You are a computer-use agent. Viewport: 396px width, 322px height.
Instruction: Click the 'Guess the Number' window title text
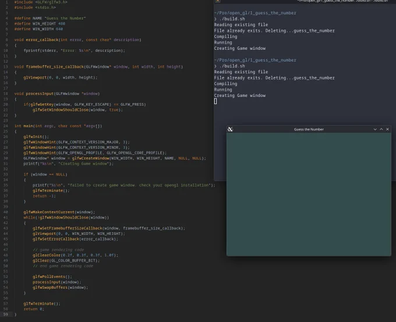(x=309, y=130)
